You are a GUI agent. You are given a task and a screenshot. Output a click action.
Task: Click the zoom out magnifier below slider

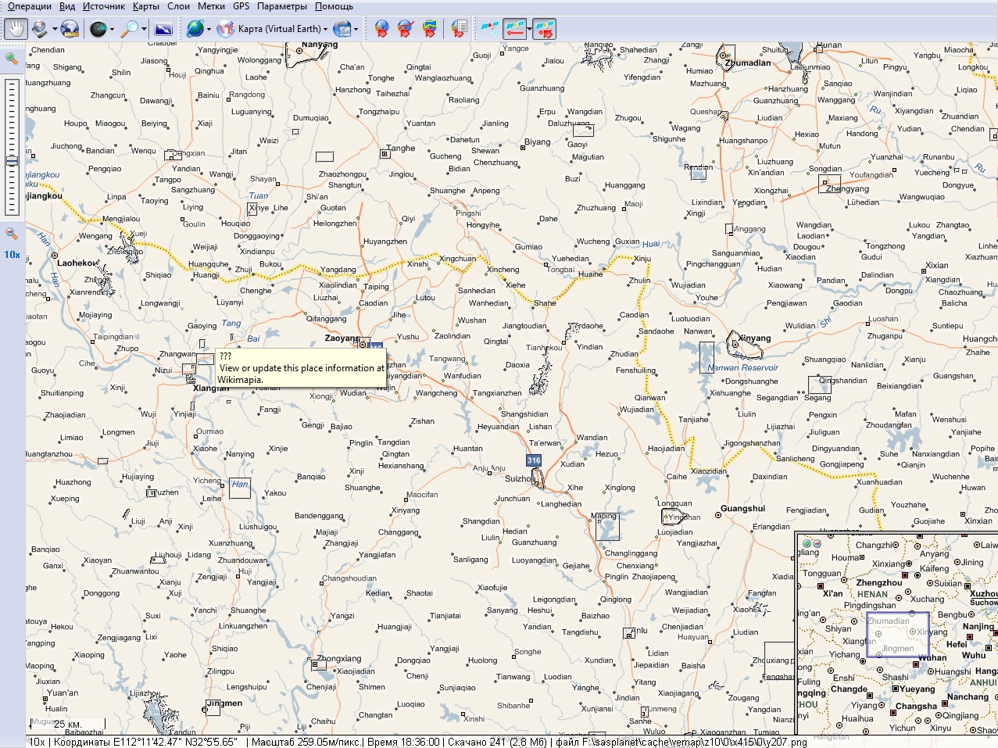click(12, 234)
